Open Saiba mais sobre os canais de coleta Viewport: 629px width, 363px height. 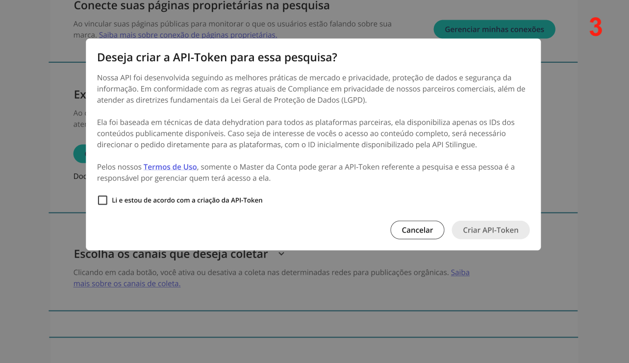coord(127,283)
